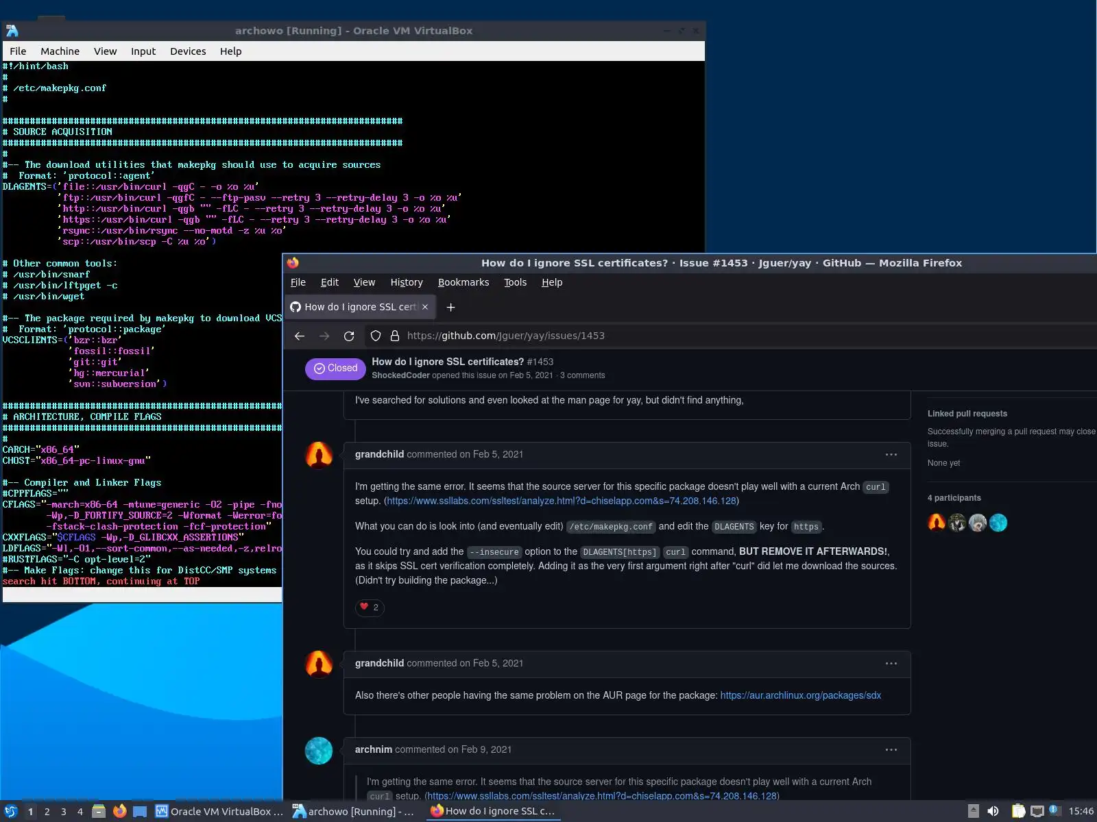Click the heart reaction with count 2
Image resolution: width=1097 pixels, height=822 pixels.
pyautogui.click(x=370, y=607)
